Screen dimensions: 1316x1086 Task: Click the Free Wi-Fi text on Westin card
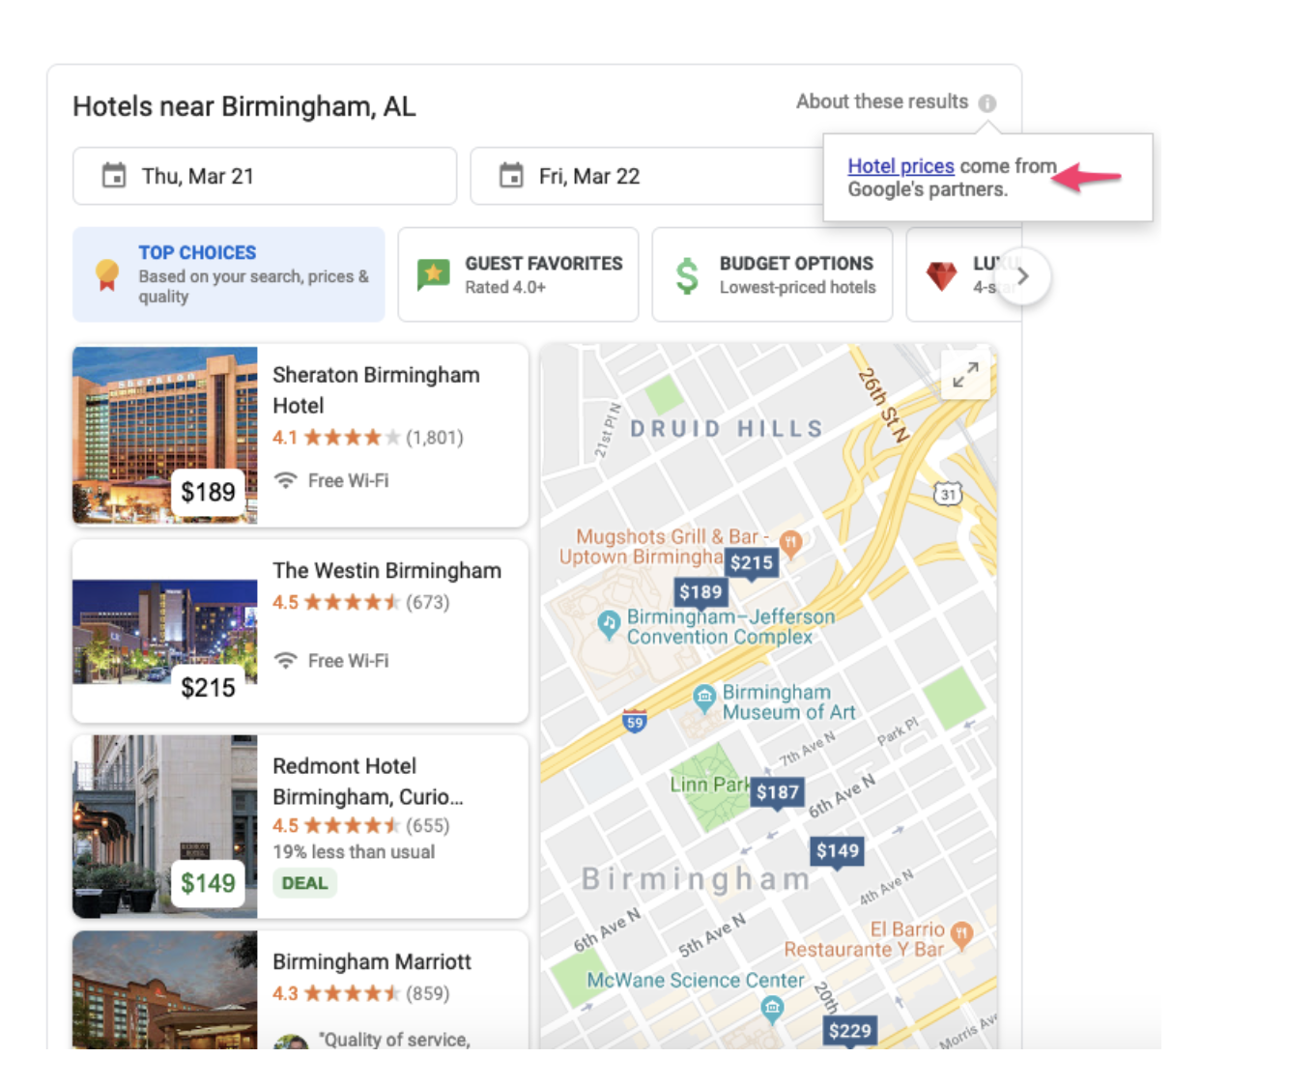click(x=348, y=661)
